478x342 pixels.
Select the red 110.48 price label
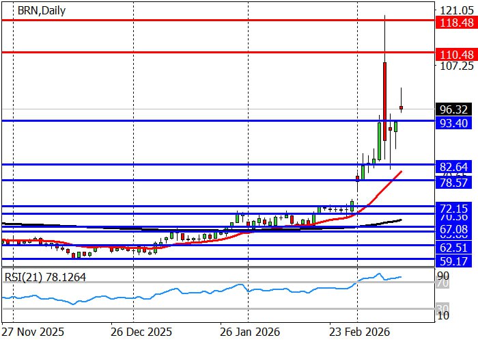pos(455,54)
